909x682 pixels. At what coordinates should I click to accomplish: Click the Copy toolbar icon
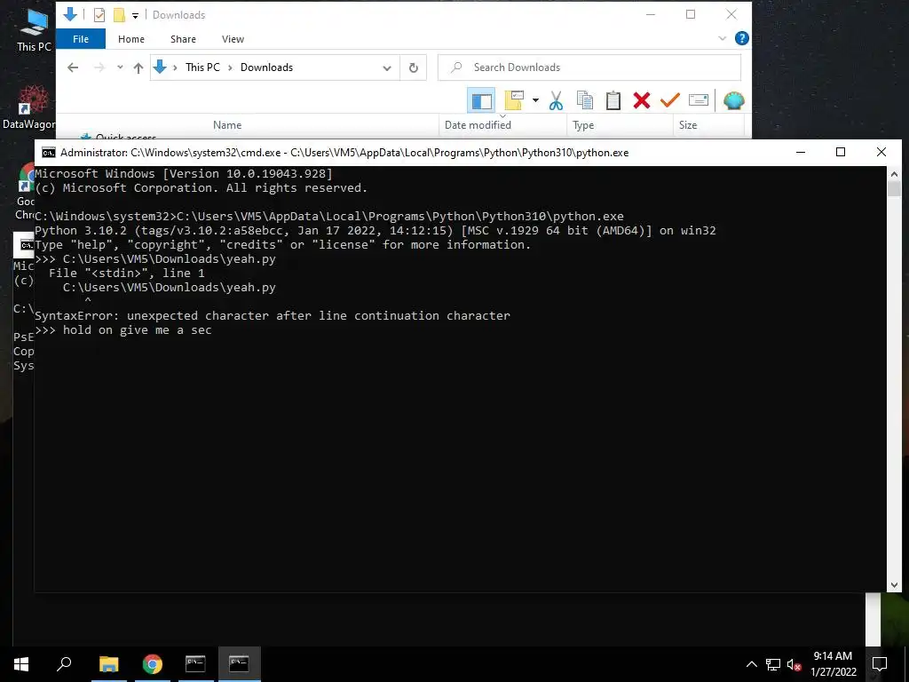pos(585,100)
